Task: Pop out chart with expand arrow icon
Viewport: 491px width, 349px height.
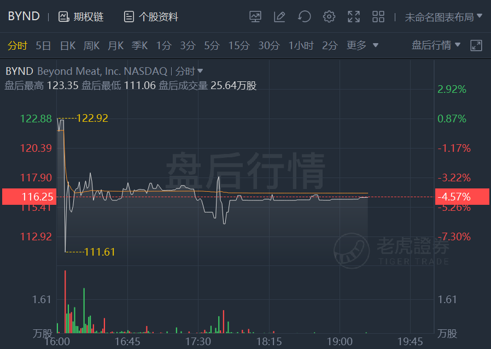Action: (476, 45)
